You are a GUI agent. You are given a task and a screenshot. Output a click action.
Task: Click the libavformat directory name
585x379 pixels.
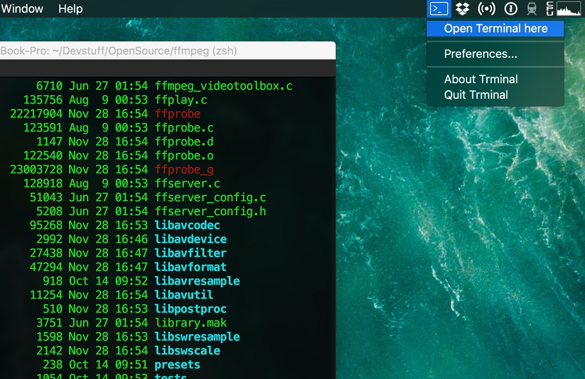[x=190, y=267]
